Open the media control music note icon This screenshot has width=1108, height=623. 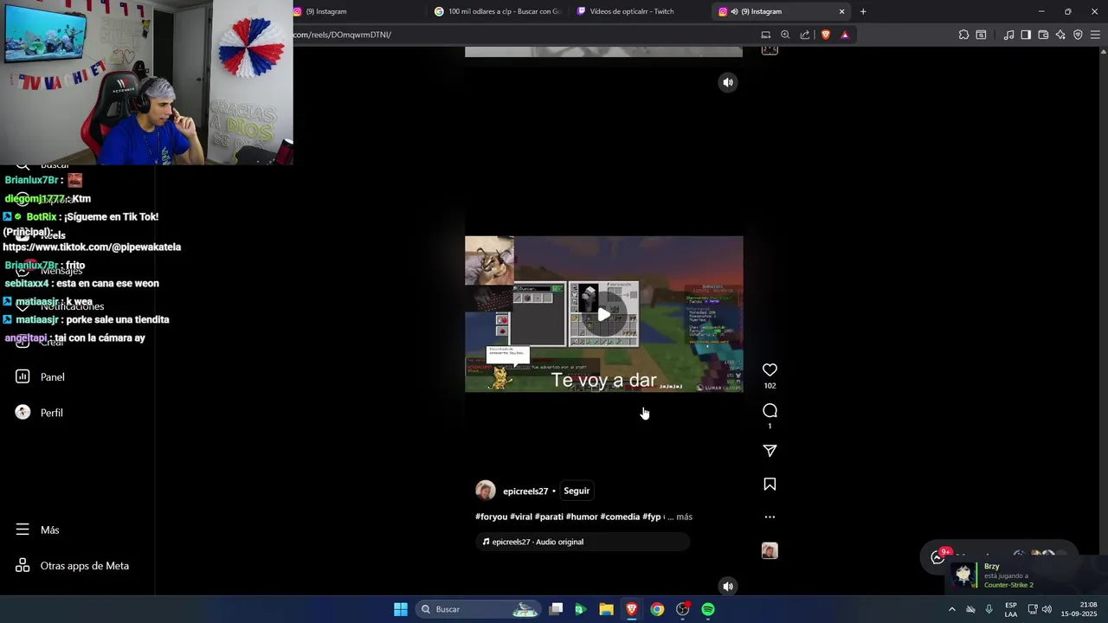(1008, 35)
